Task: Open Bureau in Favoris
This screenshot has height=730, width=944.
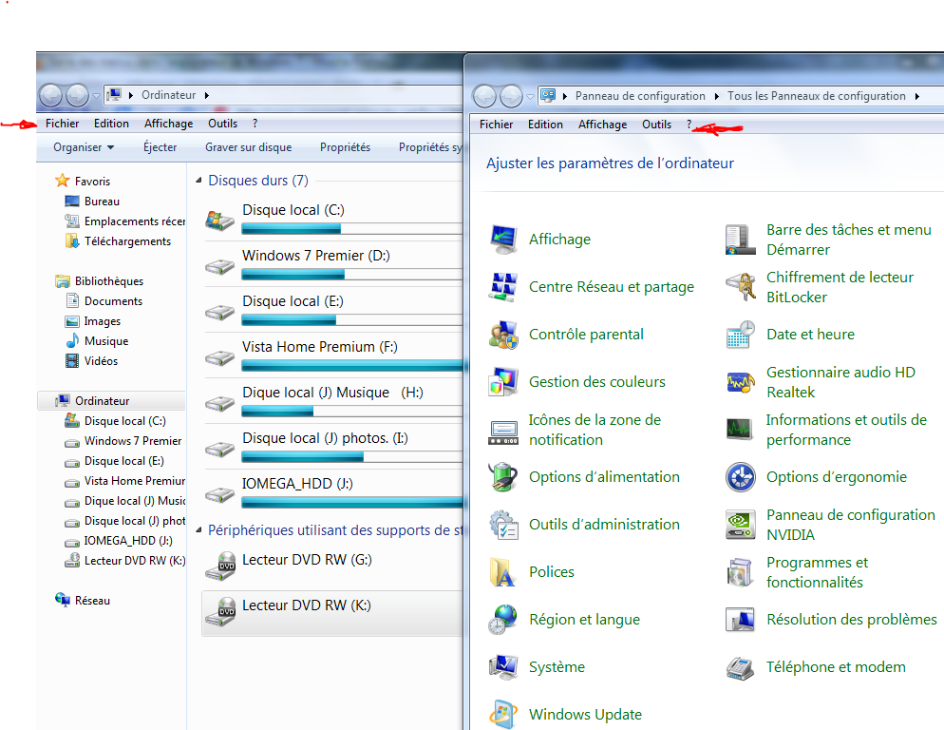Action: click(102, 202)
